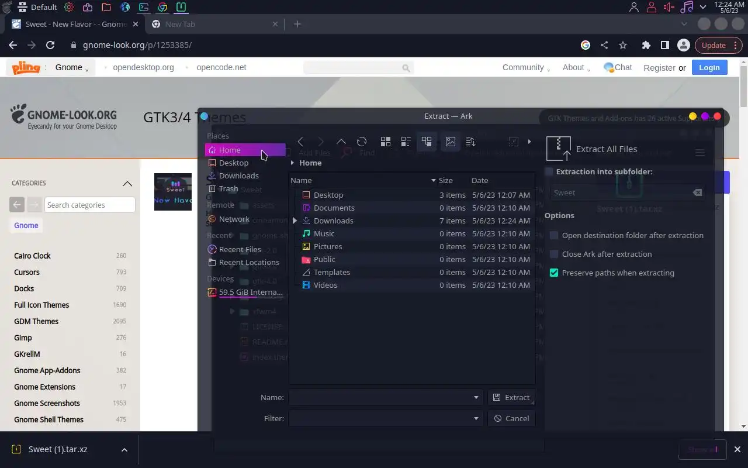Open Trash place in sidebar
The image size is (748, 468).
pos(245,188)
